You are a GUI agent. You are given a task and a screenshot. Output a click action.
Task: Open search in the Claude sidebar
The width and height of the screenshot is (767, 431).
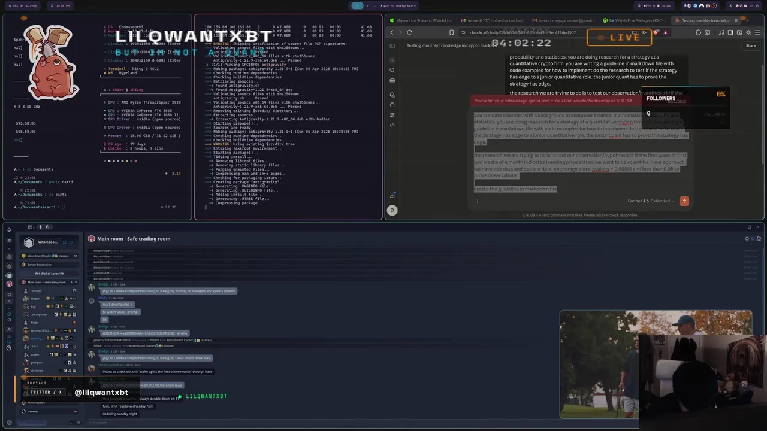point(392,70)
